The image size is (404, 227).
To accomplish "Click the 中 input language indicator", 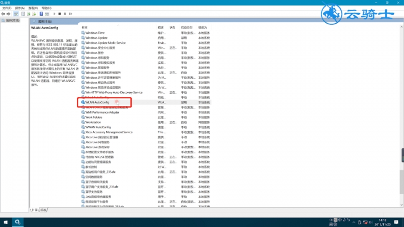I will pos(340,220).
